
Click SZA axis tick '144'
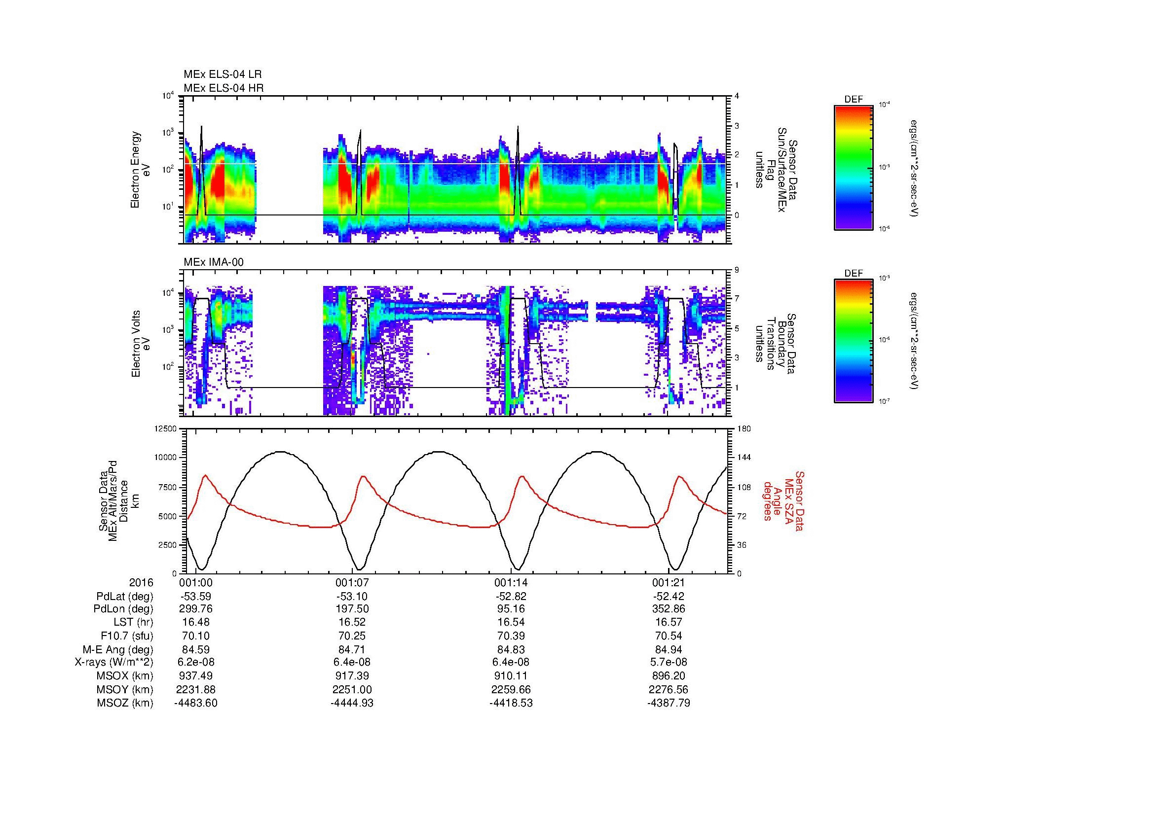coord(744,458)
